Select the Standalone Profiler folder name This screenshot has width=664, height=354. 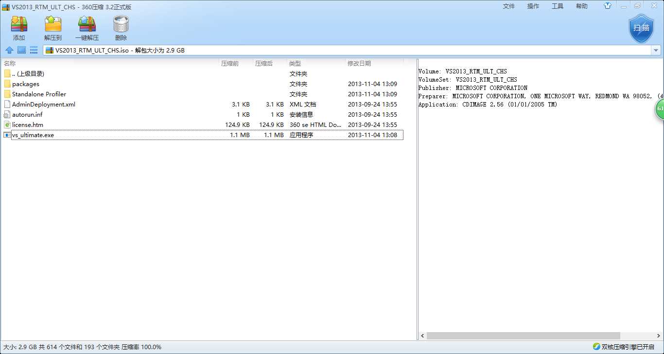tap(39, 94)
